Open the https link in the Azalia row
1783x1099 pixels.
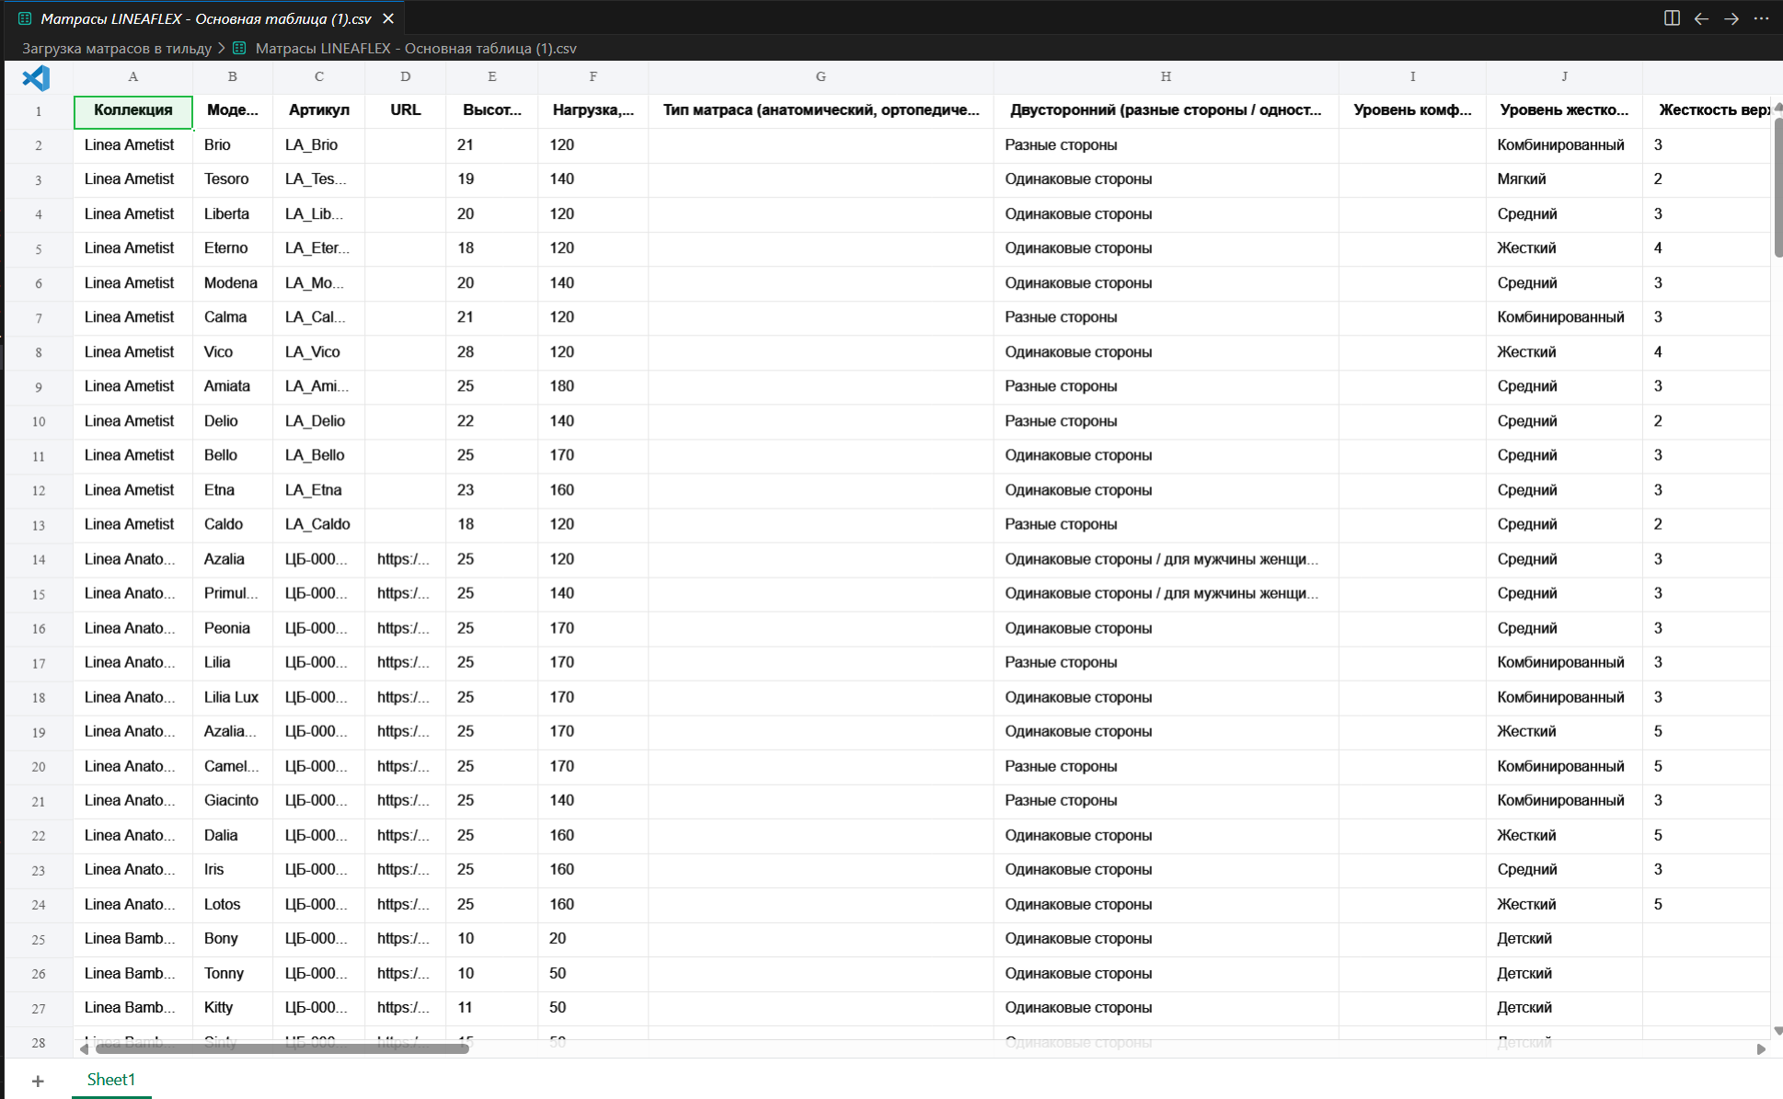point(405,558)
